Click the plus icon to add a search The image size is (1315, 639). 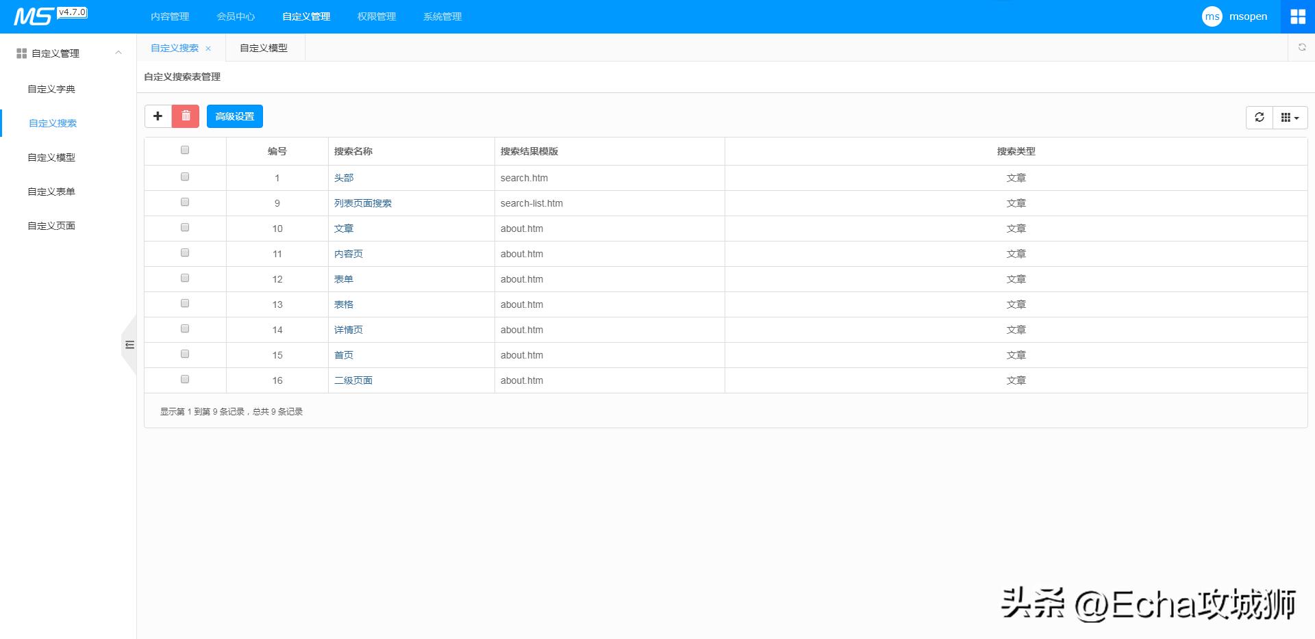coord(158,116)
